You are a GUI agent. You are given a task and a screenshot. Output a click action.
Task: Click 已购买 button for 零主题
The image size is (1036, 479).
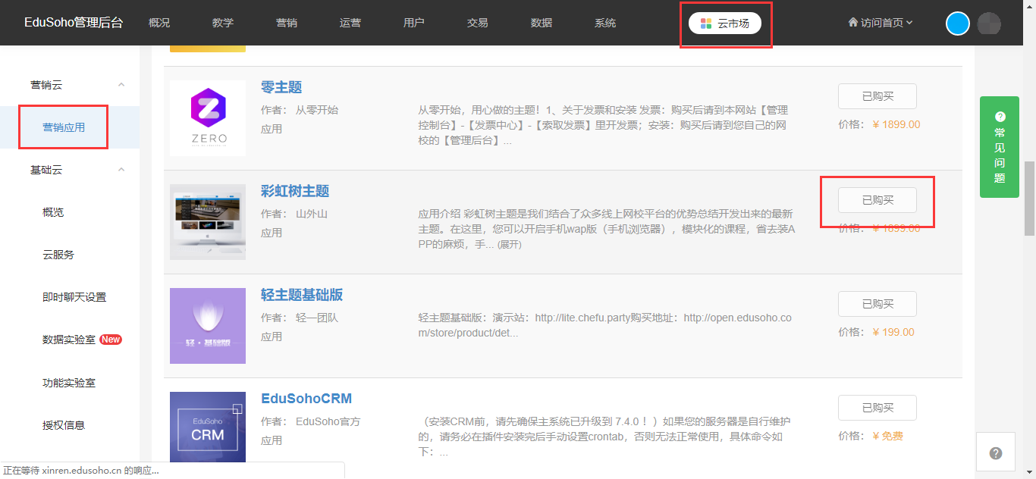(x=877, y=96)
